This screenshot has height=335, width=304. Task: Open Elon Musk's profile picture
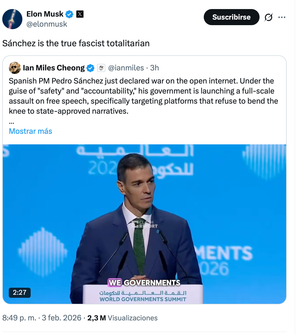point(12,19)
